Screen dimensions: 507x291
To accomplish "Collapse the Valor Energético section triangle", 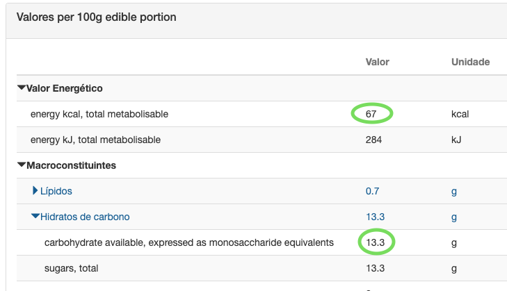I will pyautogui.click(x=22, y=88).
